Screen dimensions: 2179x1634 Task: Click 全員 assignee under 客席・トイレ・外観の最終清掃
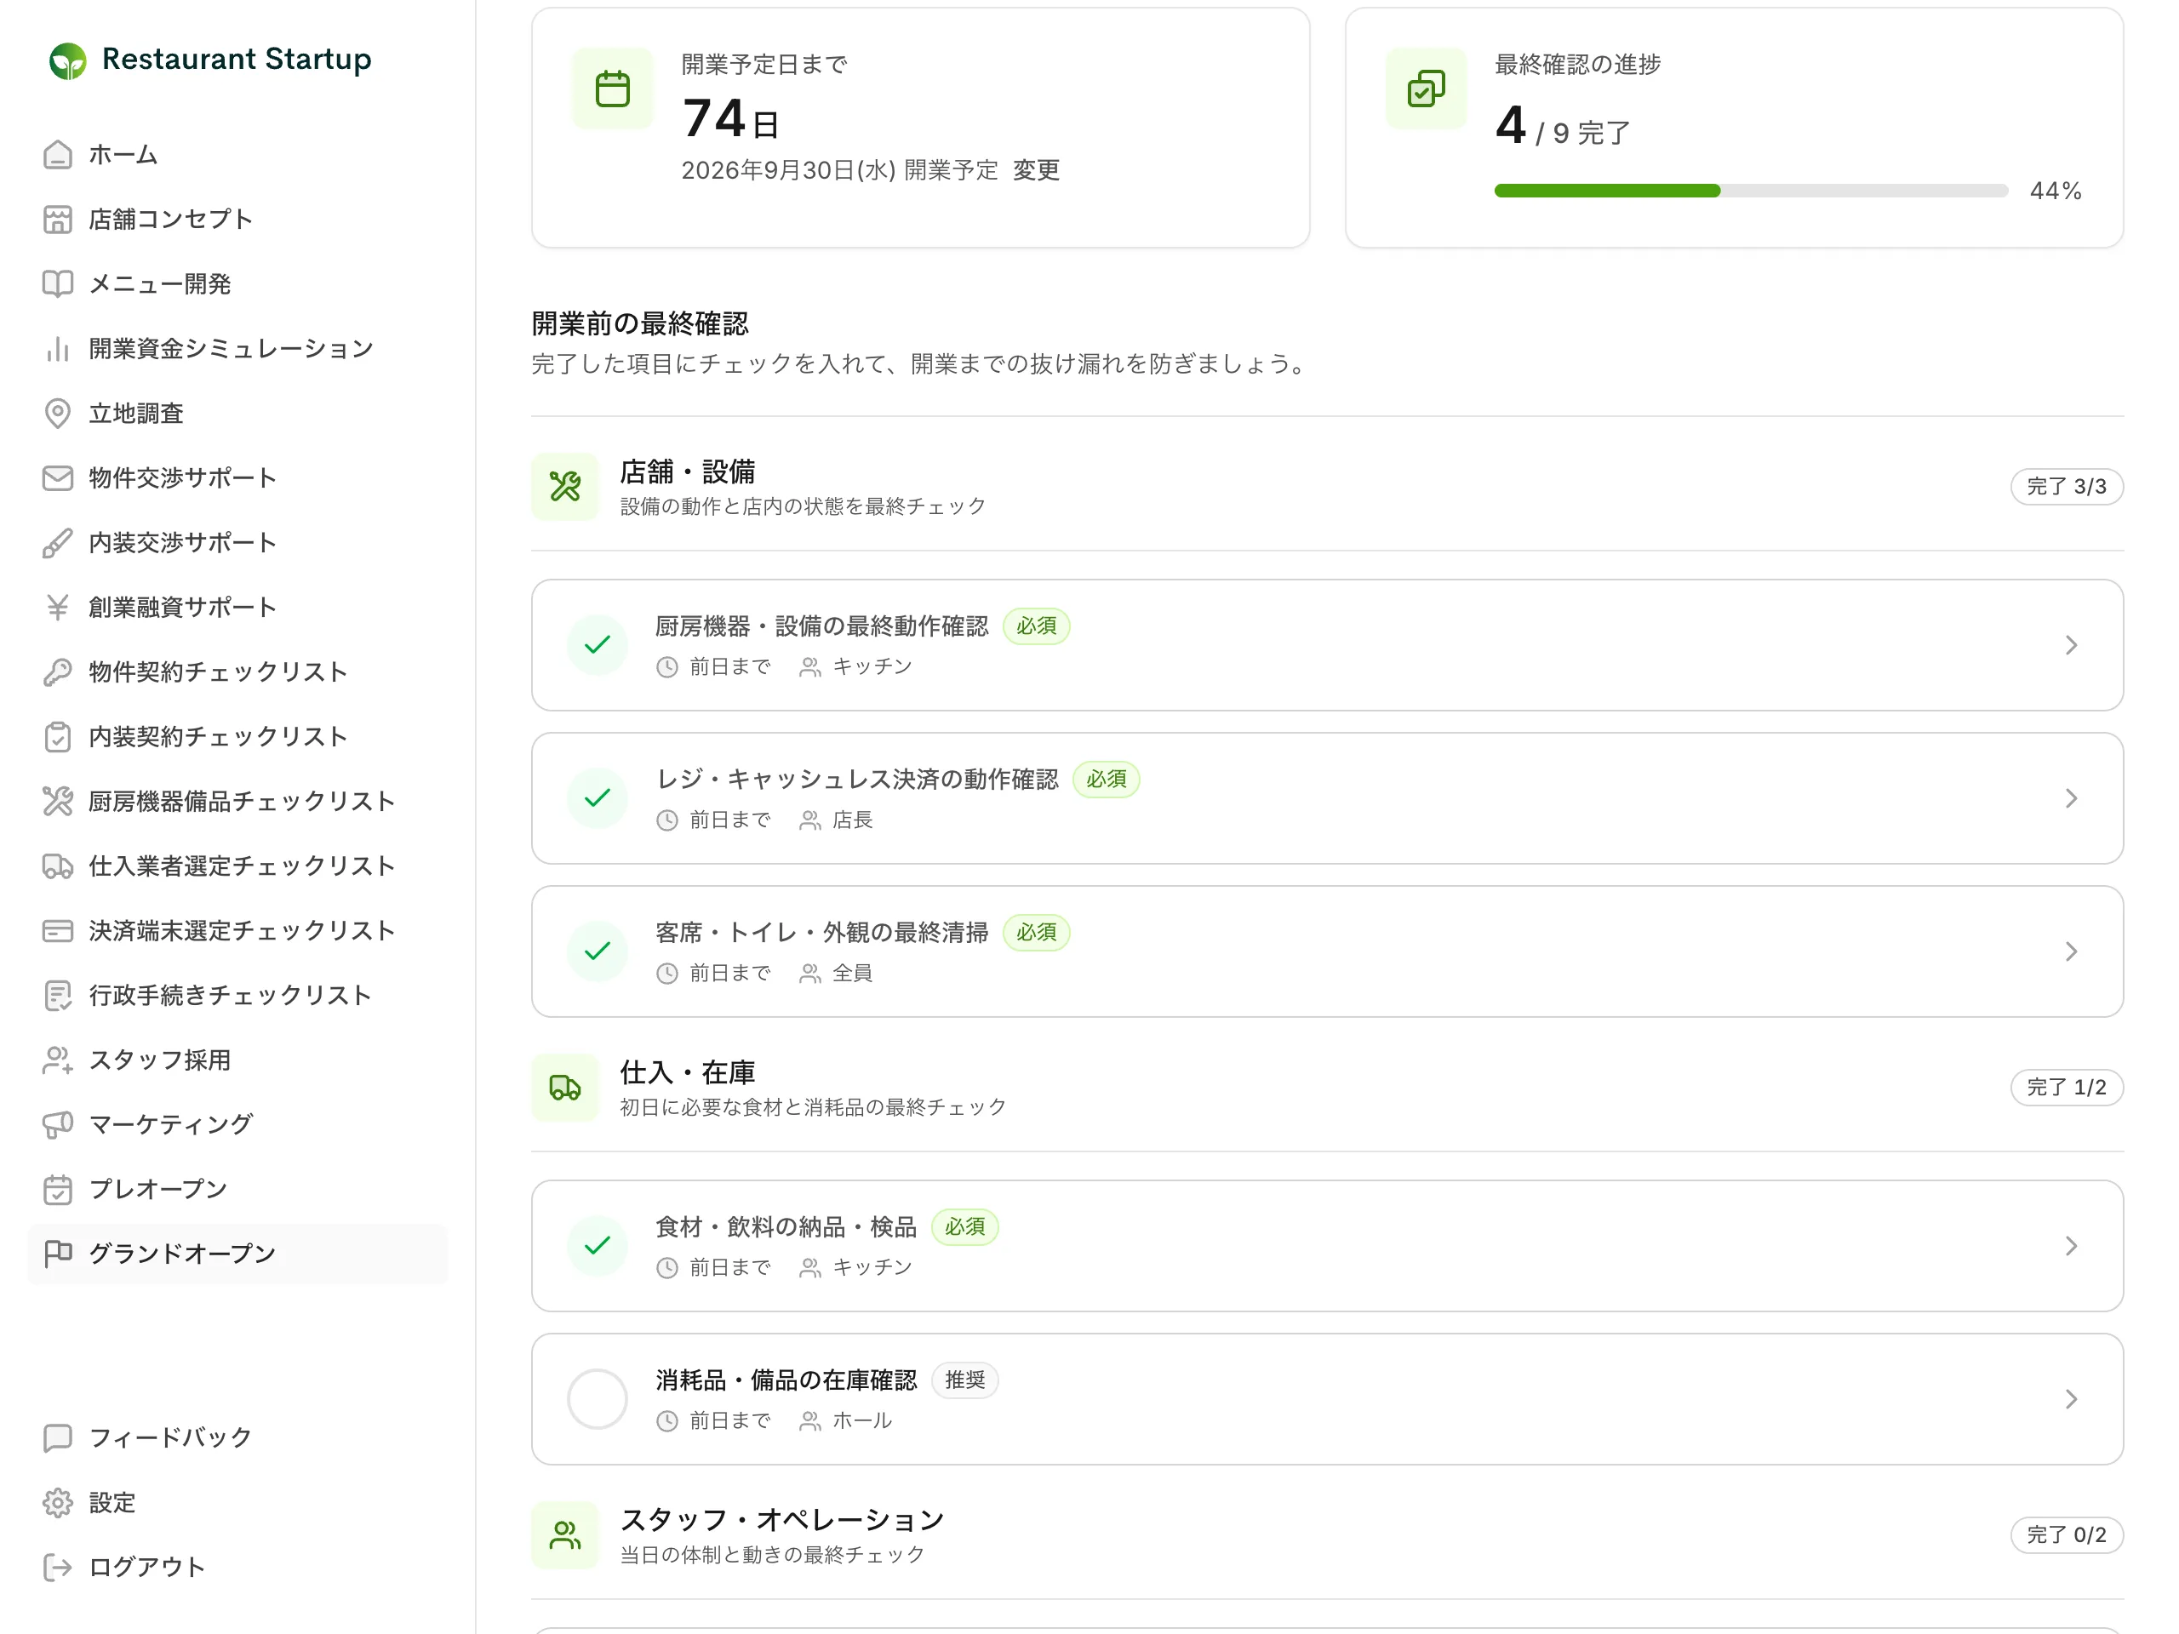(x=852, y=973)
